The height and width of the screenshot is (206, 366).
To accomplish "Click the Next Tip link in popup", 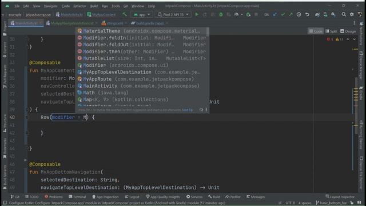I will [x=187, y=110].
